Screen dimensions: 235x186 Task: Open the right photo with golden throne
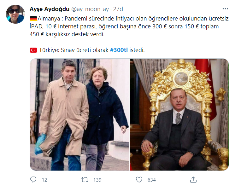tap(179, 114)
